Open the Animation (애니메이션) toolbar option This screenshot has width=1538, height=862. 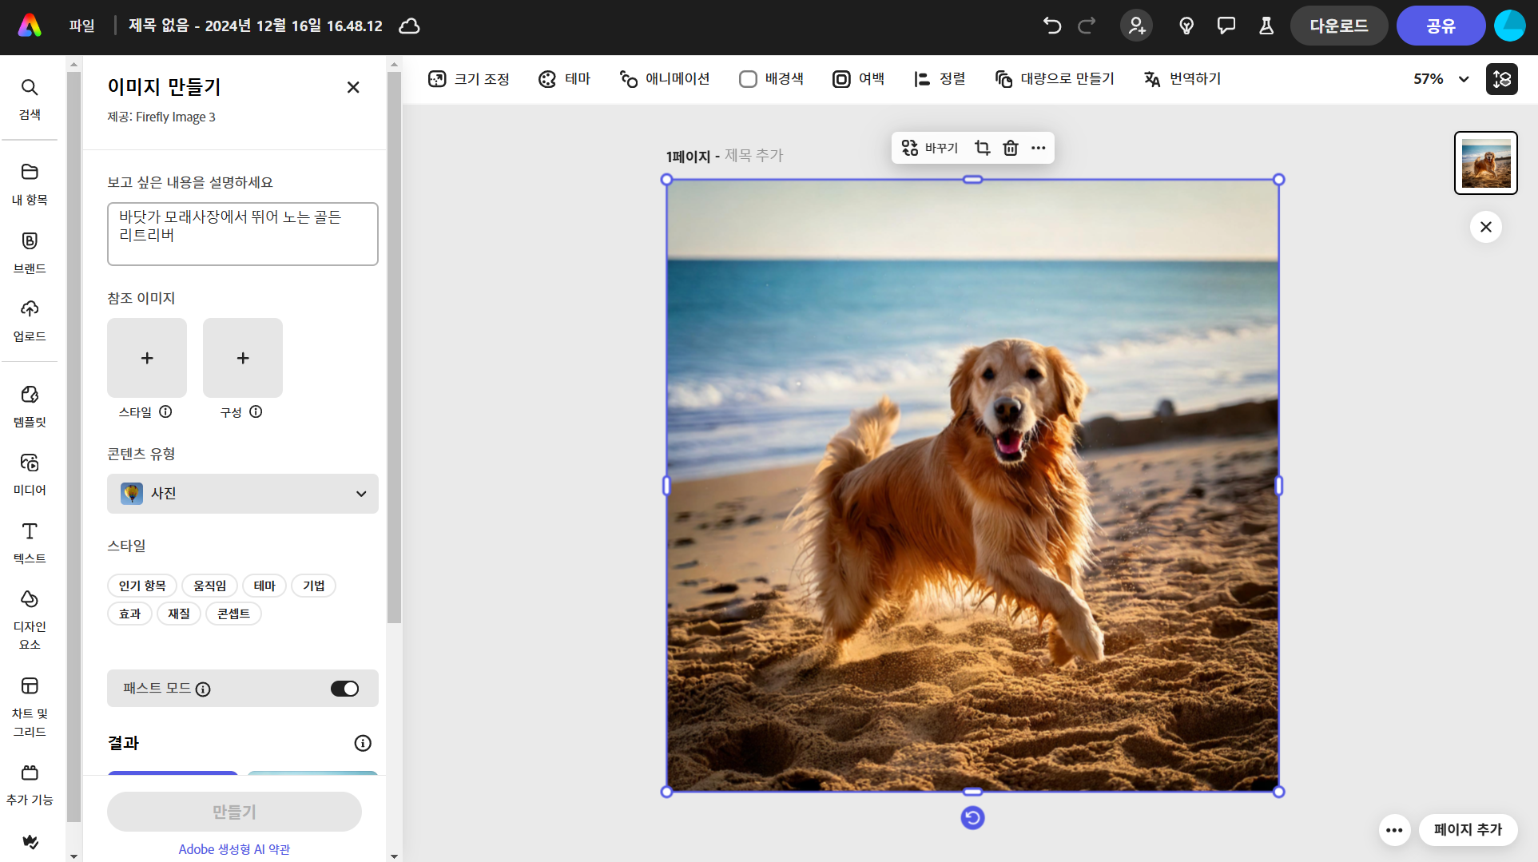[x=665, y=79]
